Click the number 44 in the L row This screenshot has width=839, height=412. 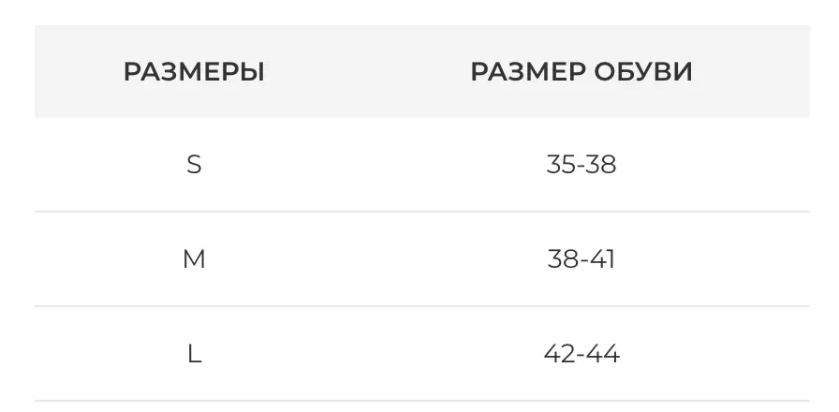coord(604,354)
